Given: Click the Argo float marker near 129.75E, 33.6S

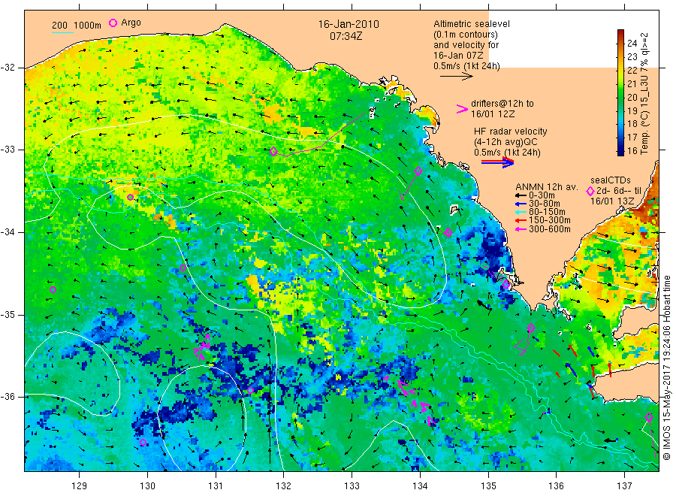Looking at the screenshot, I should tap(130, 197).
